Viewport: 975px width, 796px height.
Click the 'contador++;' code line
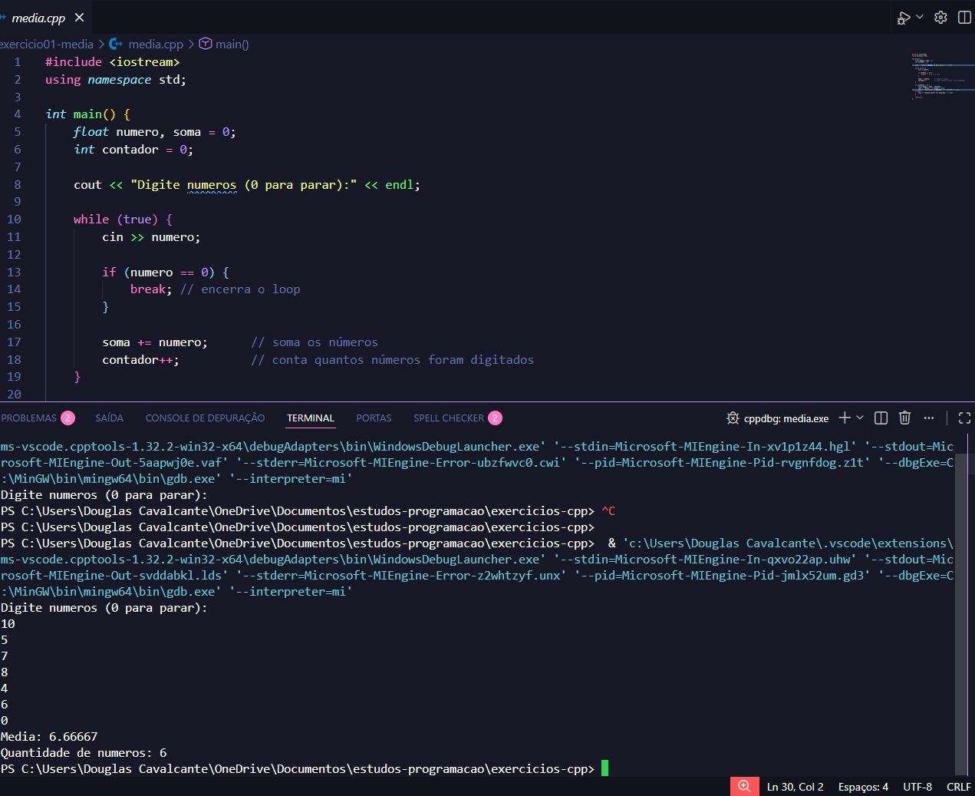(x=140, y=360)
